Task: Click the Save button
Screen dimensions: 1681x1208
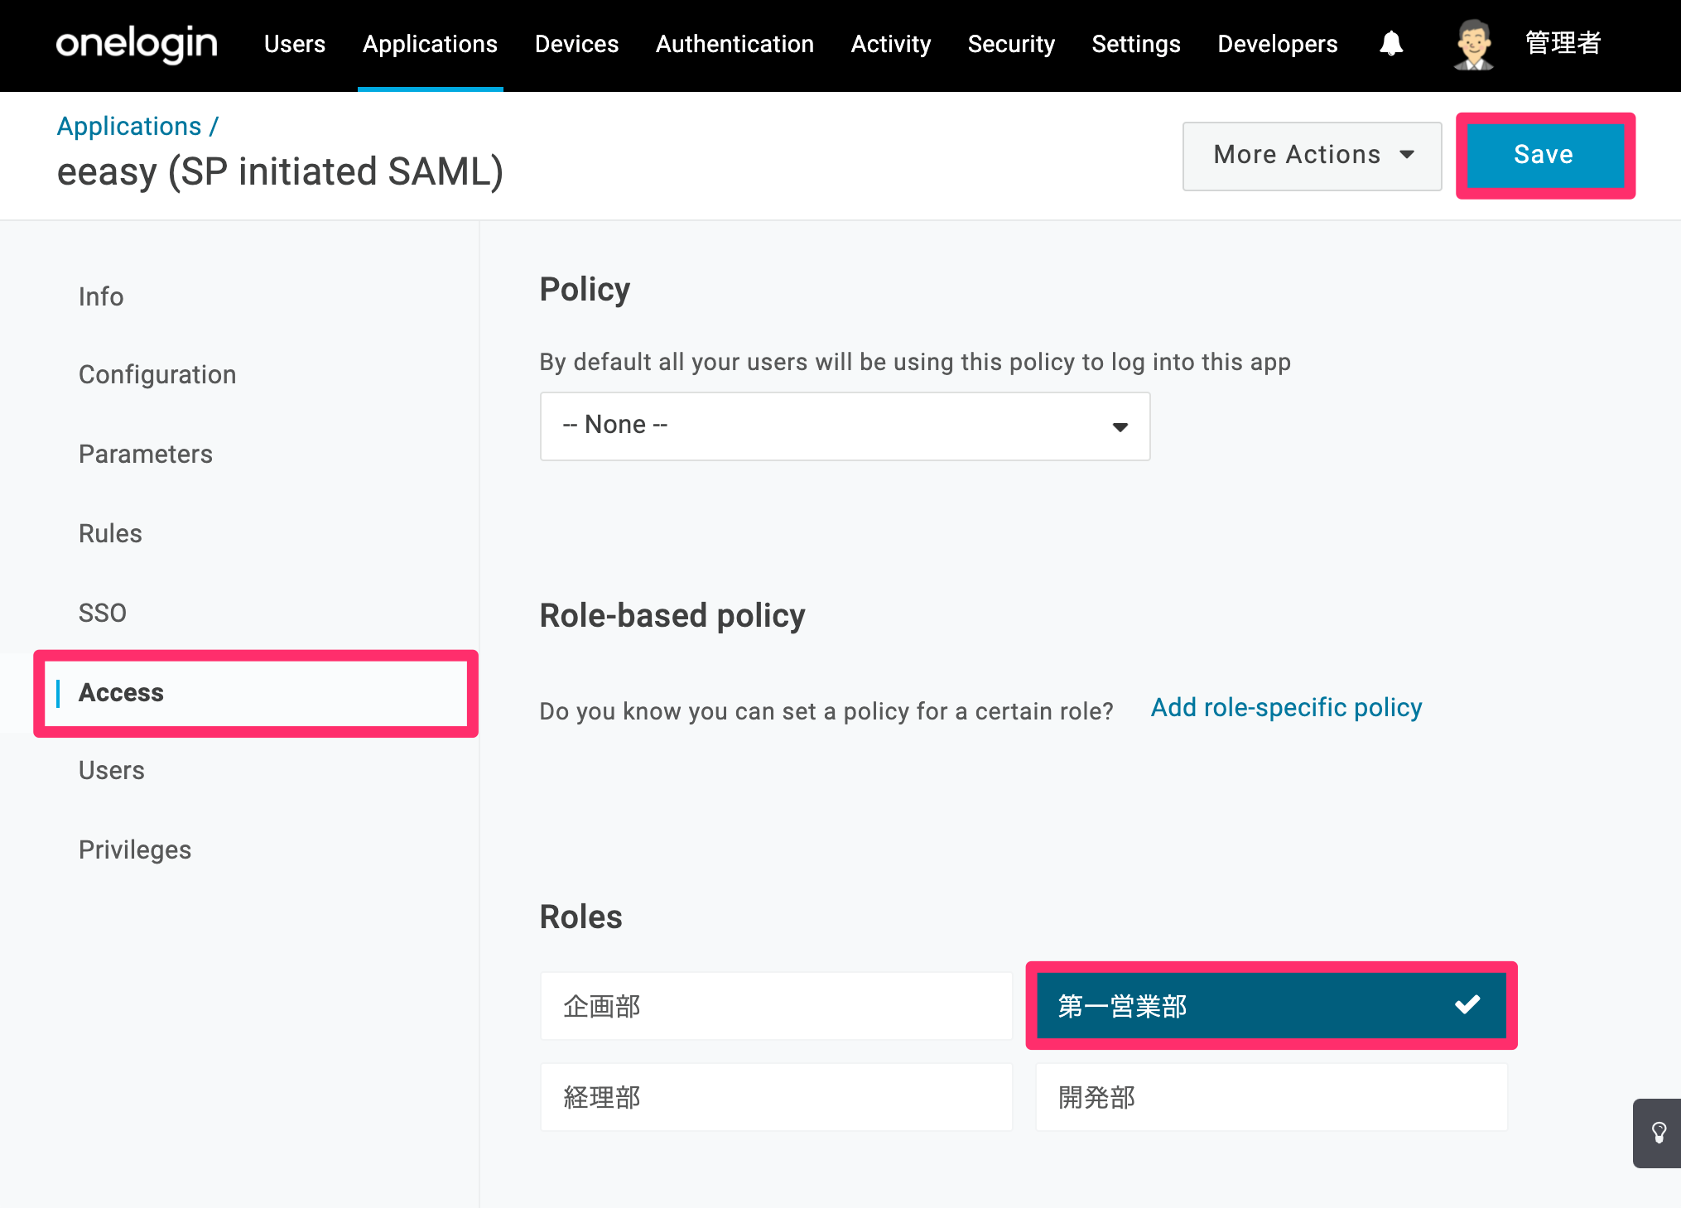Action: pos(1545,155)
